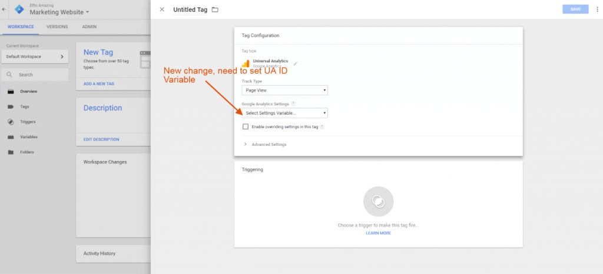603x274 pixels.
Task: Click the folder icon beside Untitled Tag
Action: pyautogui.click(x=215, y=9)
